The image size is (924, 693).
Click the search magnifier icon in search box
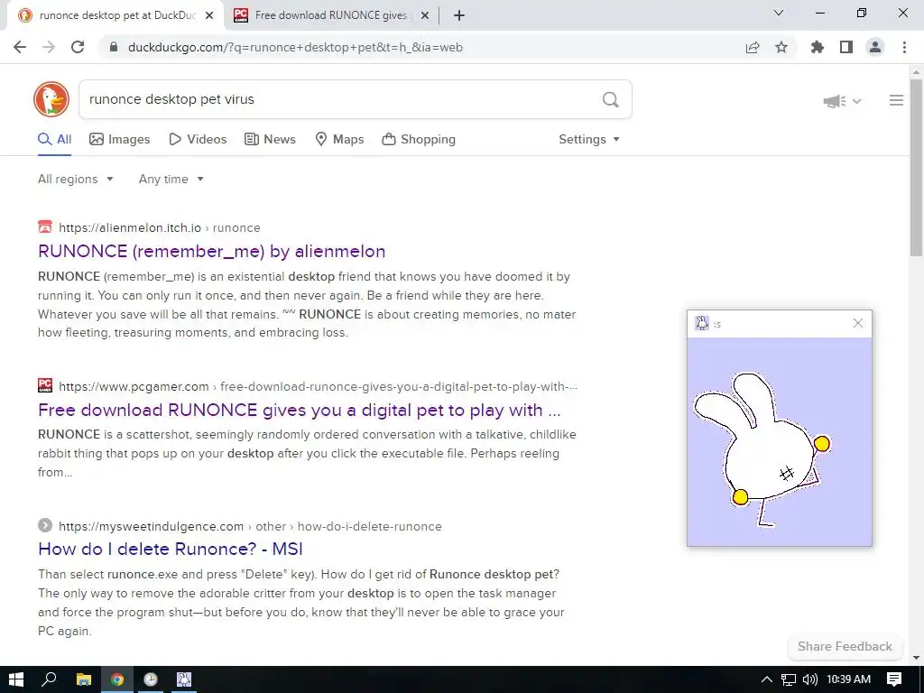click(611, 99)
